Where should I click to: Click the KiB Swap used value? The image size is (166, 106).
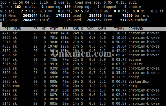[x=69, y=20]
